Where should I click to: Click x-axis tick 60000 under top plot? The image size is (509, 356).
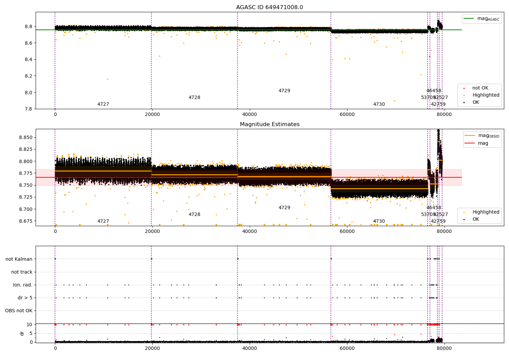[x=347, y=115]
